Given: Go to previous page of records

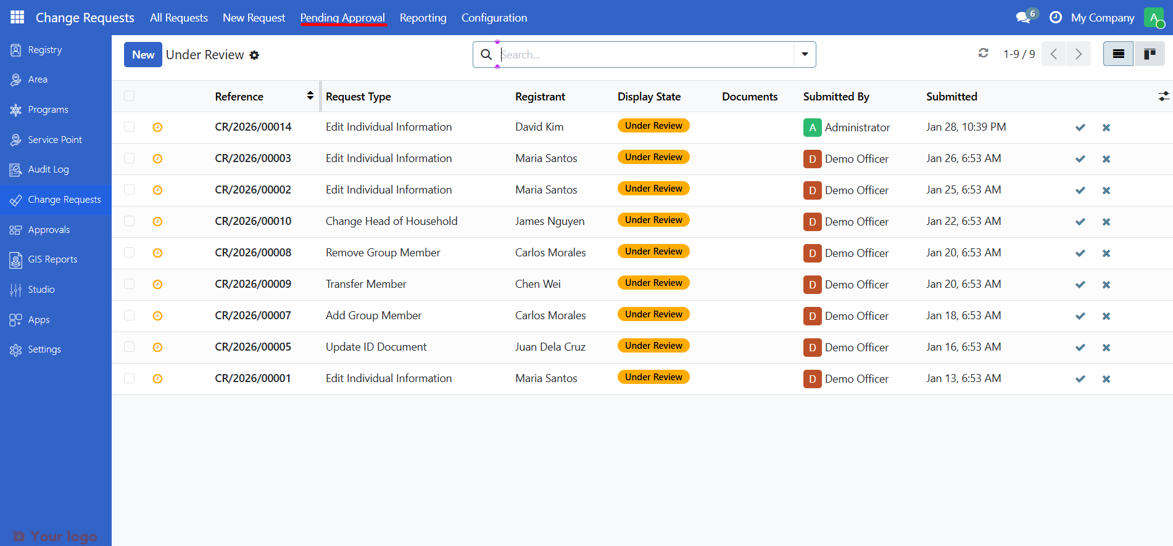Looking at the screenshot, I should [x=1053, y=54].
